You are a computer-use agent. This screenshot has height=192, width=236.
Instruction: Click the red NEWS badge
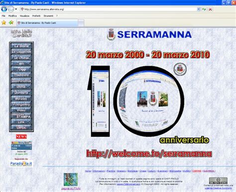(21, 137)
